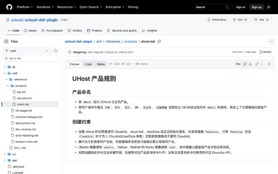
Task: Open the main branch selector
Action: coord(27,51)
